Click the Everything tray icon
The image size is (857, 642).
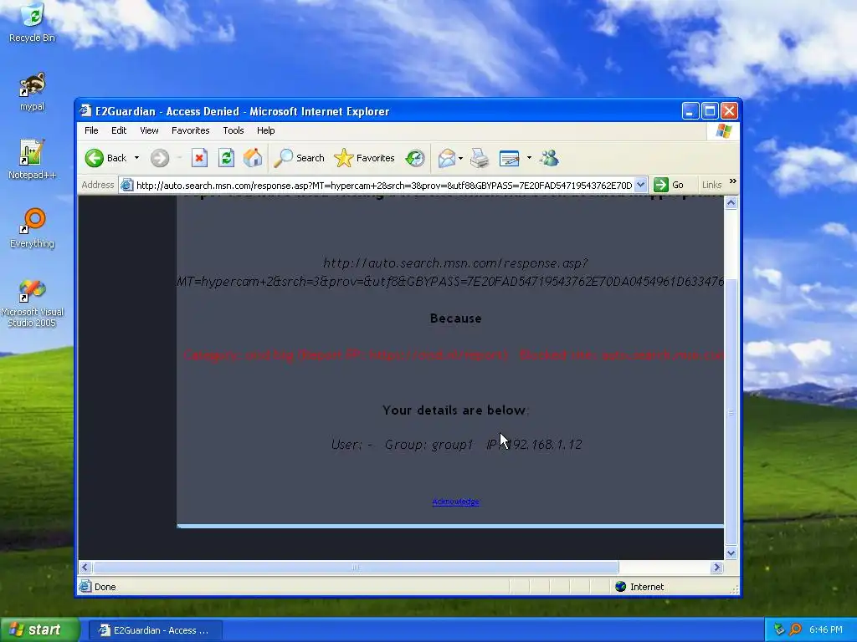tap(795, 629)
